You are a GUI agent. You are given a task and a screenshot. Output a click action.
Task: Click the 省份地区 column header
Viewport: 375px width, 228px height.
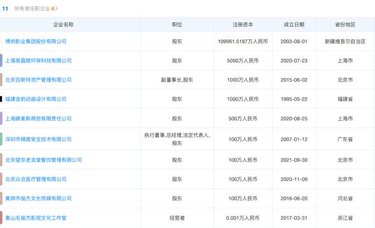pos(345,24)
